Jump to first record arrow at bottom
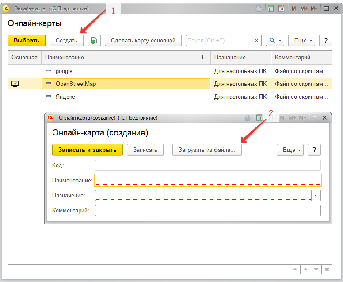 [295, 269]
